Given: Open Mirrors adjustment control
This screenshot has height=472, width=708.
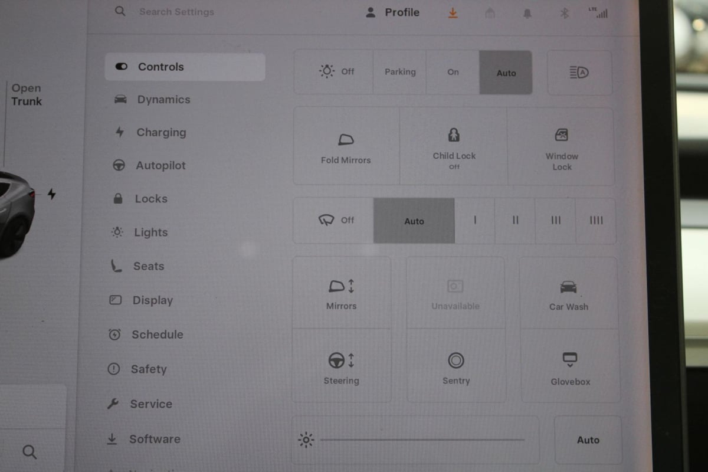Looking at the screenshot, I should tap(341, 293).
